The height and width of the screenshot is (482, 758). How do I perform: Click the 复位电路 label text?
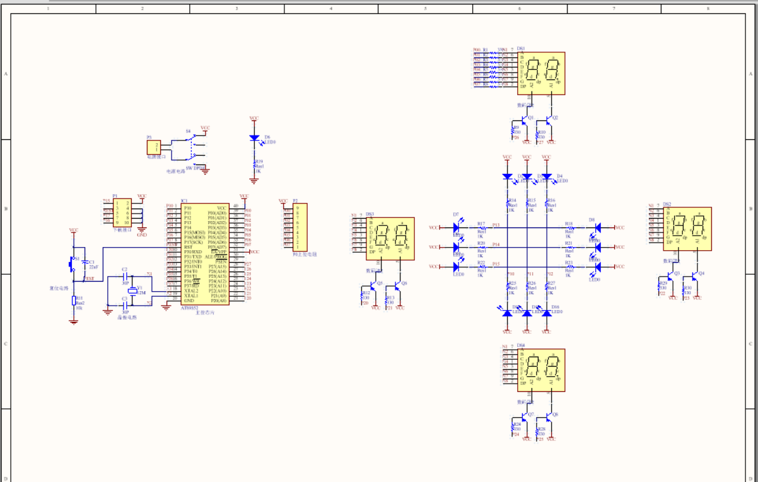pos(59,289)
